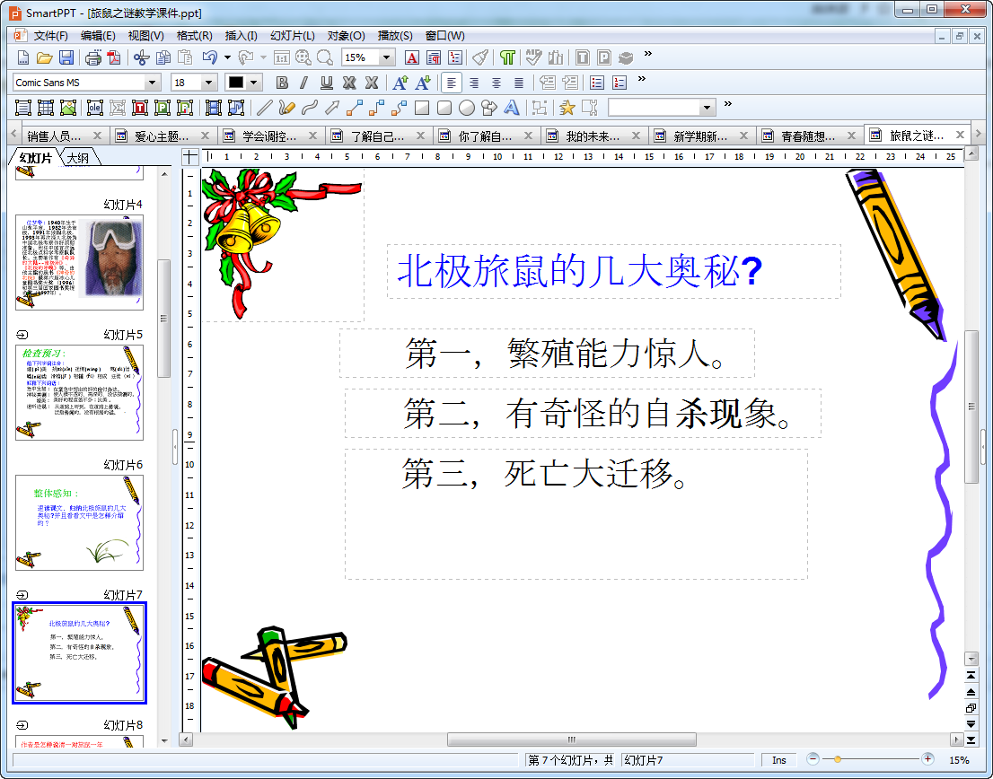Save the presentation with the floppy icon

pyautogui.click(x=66, y=58)
